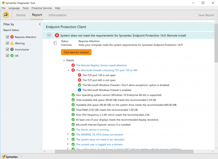Click the Symantec logo in the status bar
218x159 pixels.
[x=10, y=157]
